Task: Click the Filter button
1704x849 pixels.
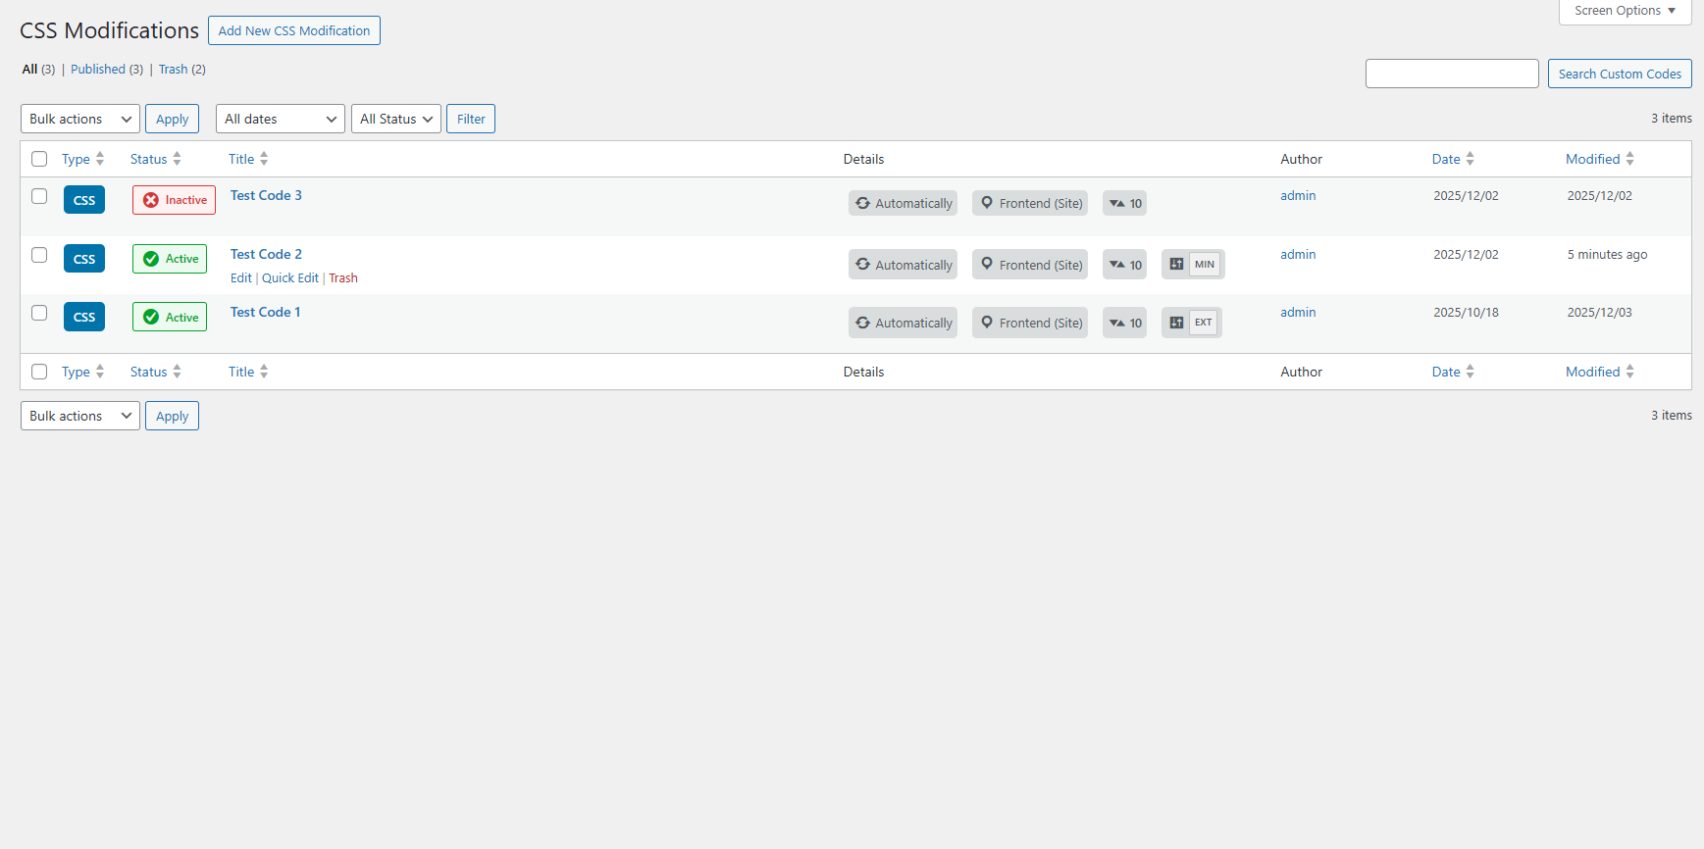Action: (x=471, y=119)
